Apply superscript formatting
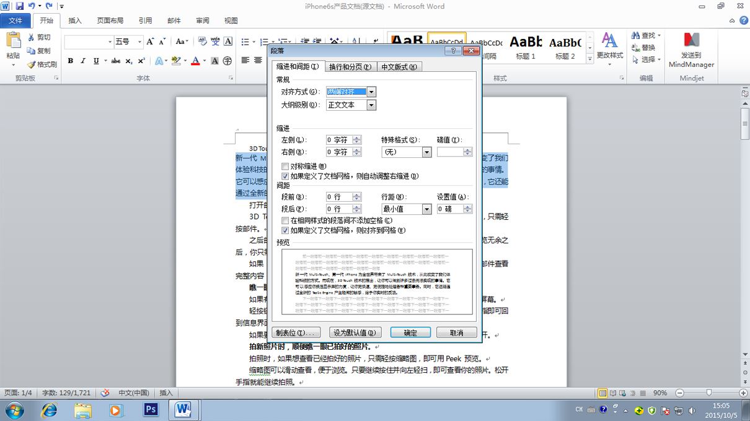This screenshot has height=421, width=750. pos(141,61)
